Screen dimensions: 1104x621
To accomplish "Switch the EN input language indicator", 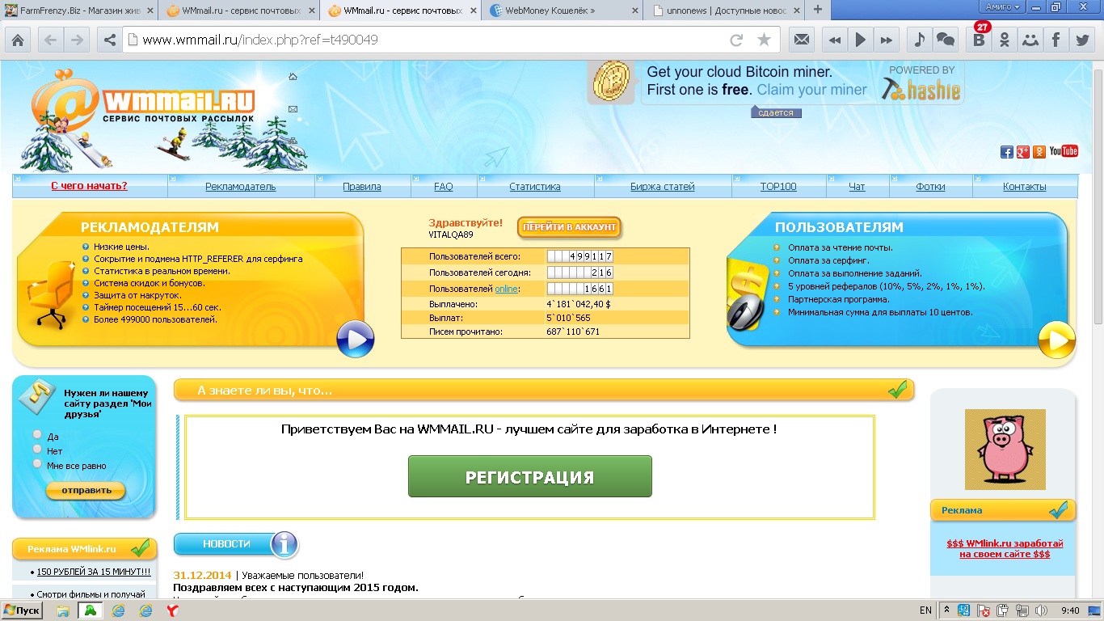I will click(x=925, y=610).
